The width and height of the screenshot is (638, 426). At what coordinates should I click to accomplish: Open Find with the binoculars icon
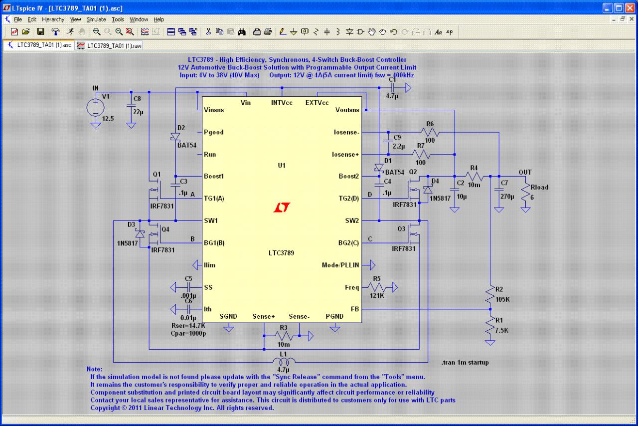pyautogui.click(x=242, y=32)
